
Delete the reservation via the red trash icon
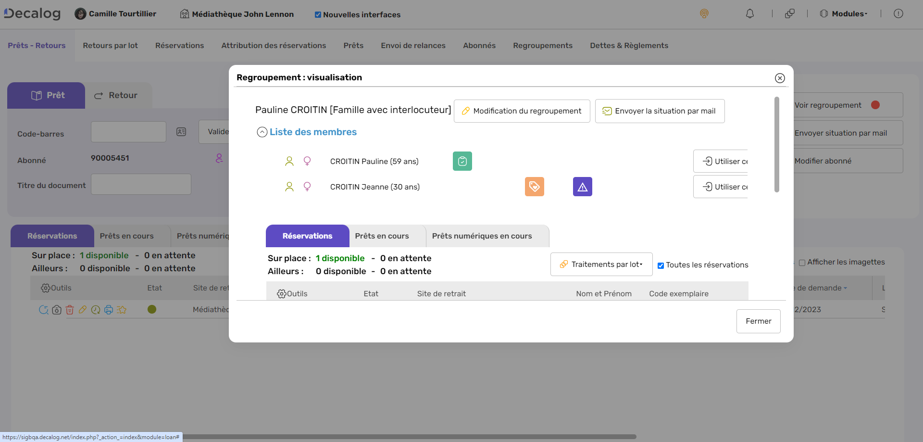click(70, 310)
